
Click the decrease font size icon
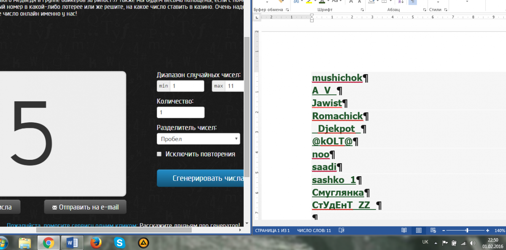[360, 2]
